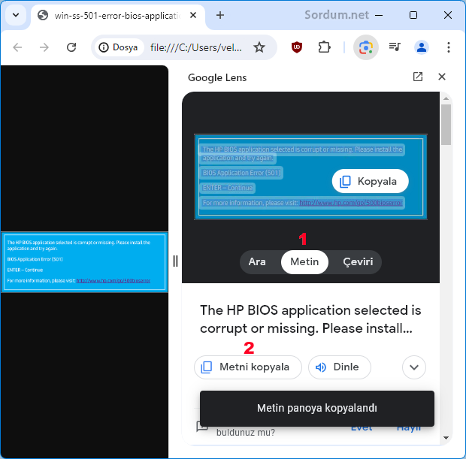The image size is (466, 459).
Task: Click the 'ENTER – Continue' text in Lens preview
Action: coord(228,188)
